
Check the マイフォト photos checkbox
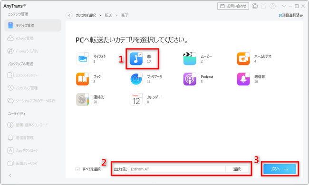click(x=87, y=55)
